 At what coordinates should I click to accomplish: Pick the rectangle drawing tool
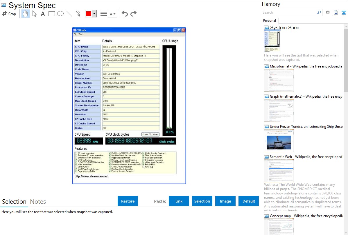click(x=51, y=14)
